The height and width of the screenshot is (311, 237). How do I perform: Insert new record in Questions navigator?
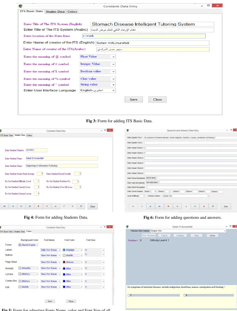(168, 206)
